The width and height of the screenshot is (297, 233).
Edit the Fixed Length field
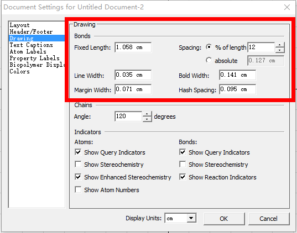coord(133,47)
